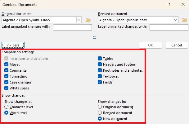Choose Original document under Show changes in
Screen dimensions: 189x124
[100, 107]
